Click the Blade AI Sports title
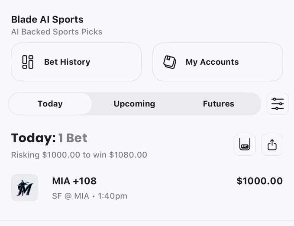294x226 pixels. click(x=47, y=19)
